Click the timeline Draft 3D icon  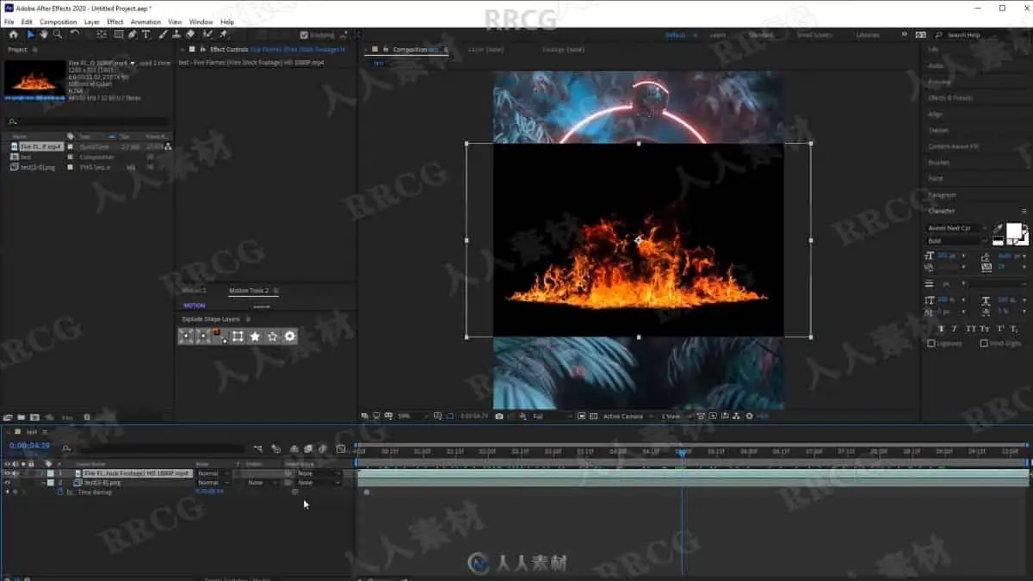click(276, 448)
